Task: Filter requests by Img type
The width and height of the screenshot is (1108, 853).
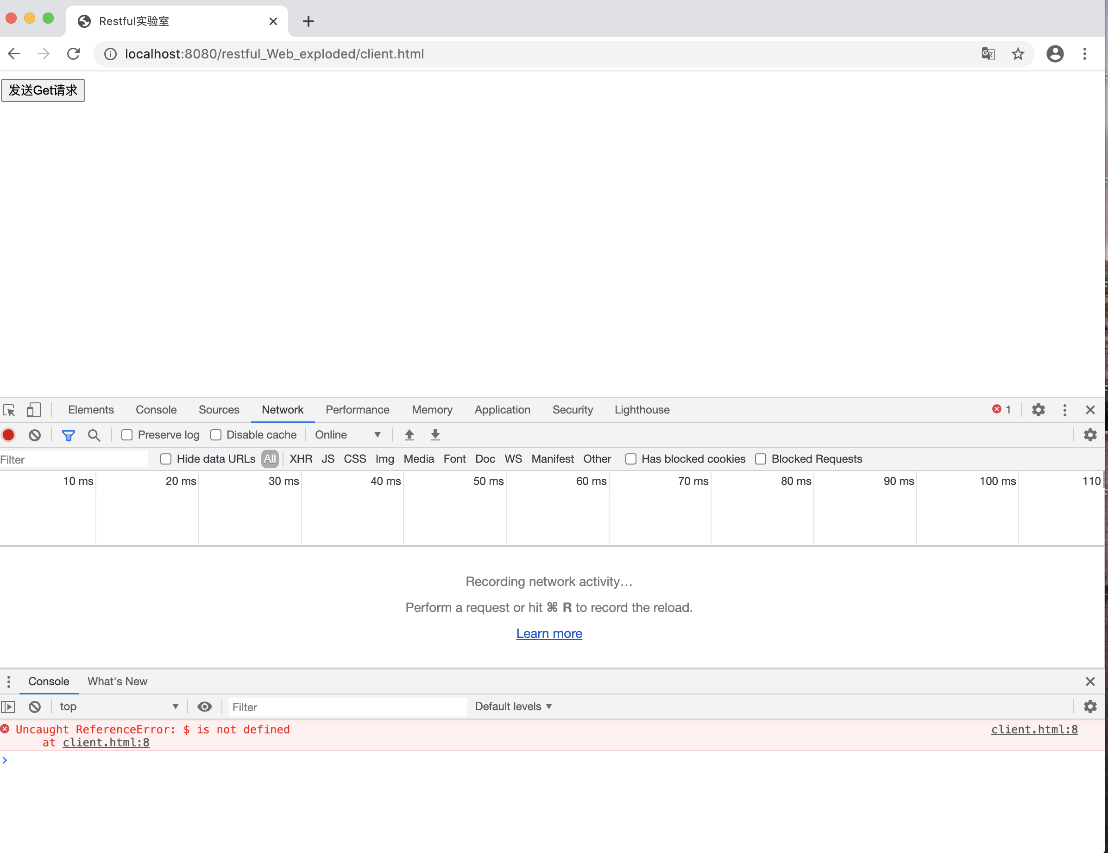Action: click(x=384, y=459)
